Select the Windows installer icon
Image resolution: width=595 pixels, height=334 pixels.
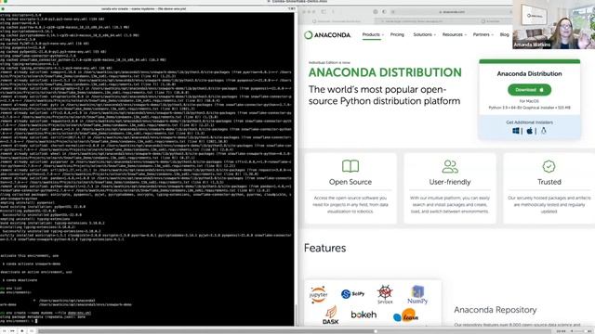pyautogui.click(x=516, y=131)
